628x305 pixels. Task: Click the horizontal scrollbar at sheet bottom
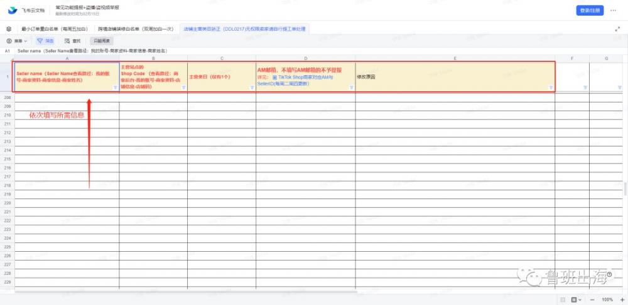186,292
